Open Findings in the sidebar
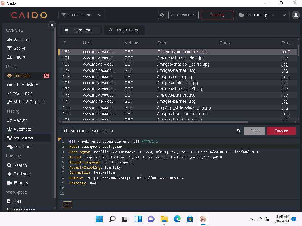This screenshot has width=302, height=226. pyautogui.click(x=21, y=174)
